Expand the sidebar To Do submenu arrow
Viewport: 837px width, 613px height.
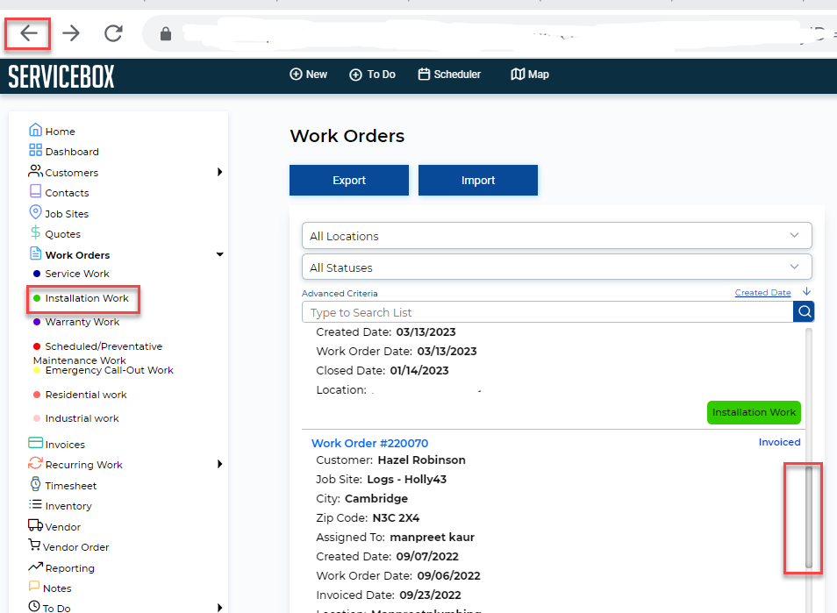(219, 607)
